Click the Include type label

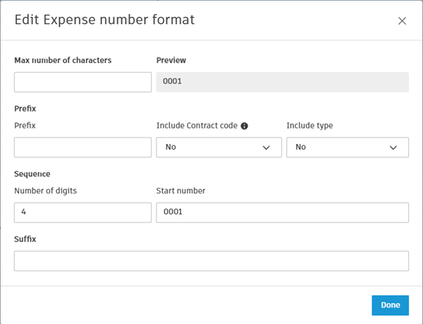pyautogui.click(x=309, y=126)
